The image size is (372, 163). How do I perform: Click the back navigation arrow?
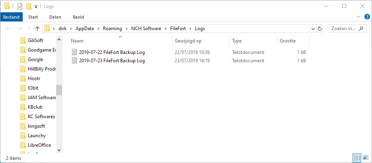[9, 29]
